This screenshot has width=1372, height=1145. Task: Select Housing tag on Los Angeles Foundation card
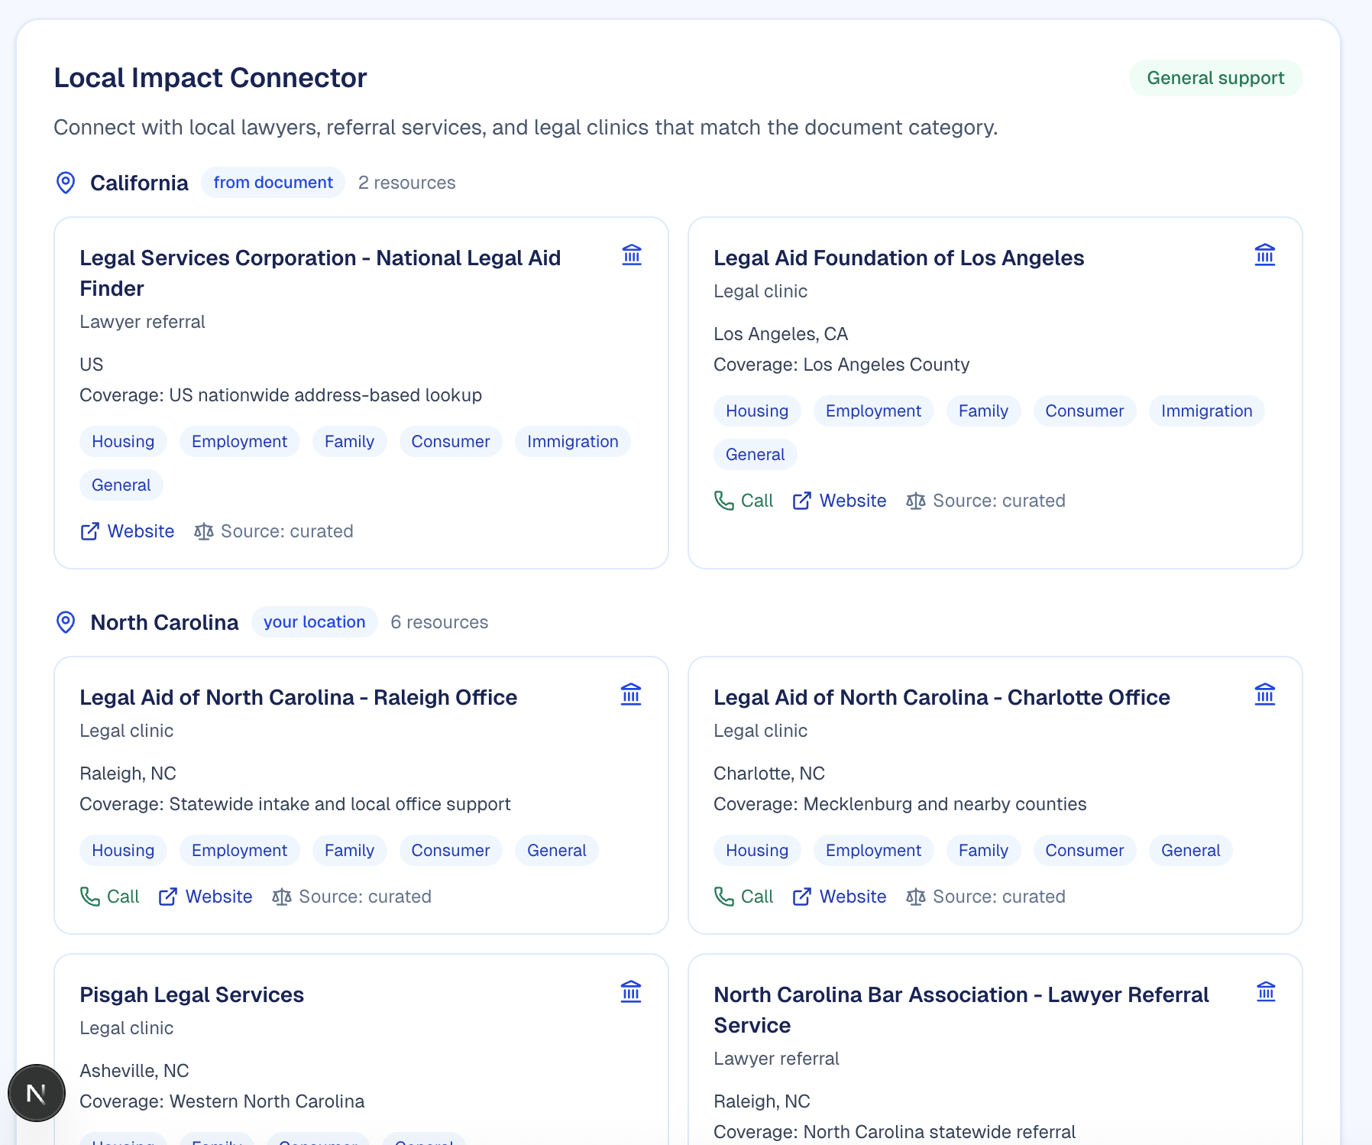757,411
